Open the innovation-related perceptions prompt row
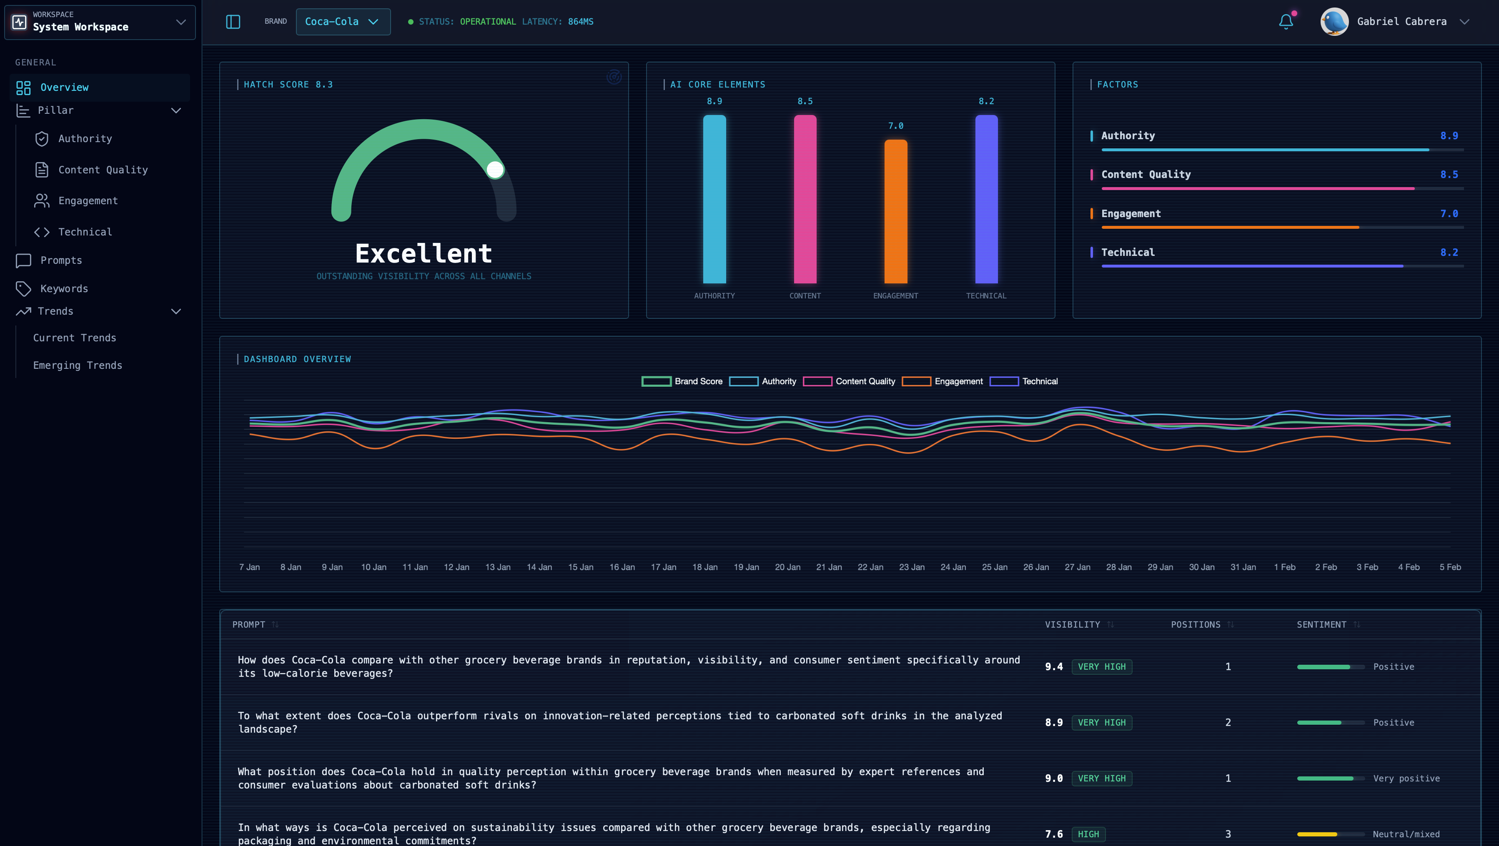The height and width of the screenshot is (846, 1499). coord(850,723)
